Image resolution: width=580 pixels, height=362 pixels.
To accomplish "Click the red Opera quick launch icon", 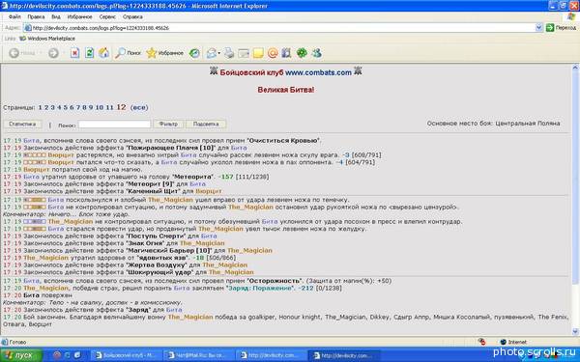I will 57,355.
